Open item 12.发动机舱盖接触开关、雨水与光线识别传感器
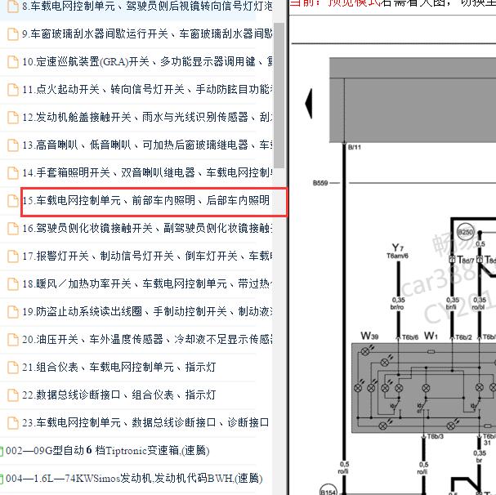 pos(147,118)
